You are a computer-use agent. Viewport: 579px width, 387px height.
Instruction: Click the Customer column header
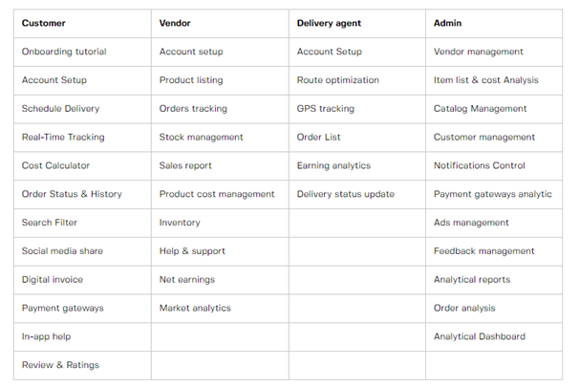click(x=45, y=23)
